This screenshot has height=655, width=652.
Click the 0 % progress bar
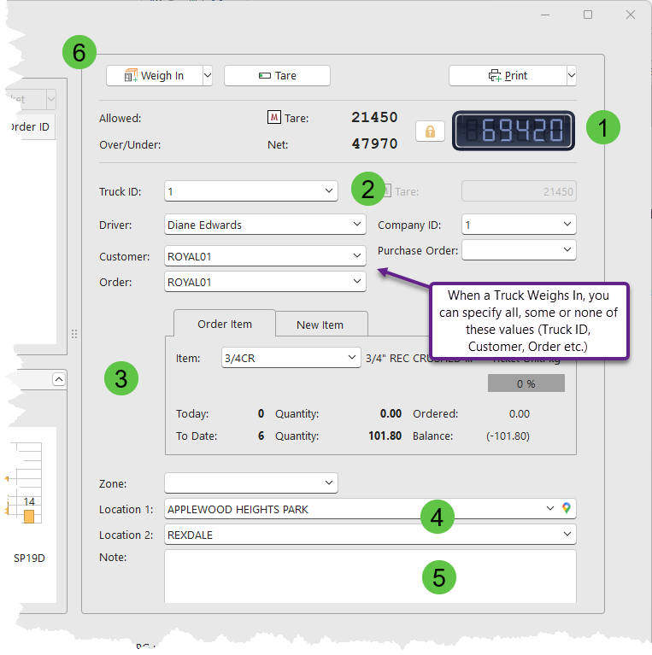[526, 383]
